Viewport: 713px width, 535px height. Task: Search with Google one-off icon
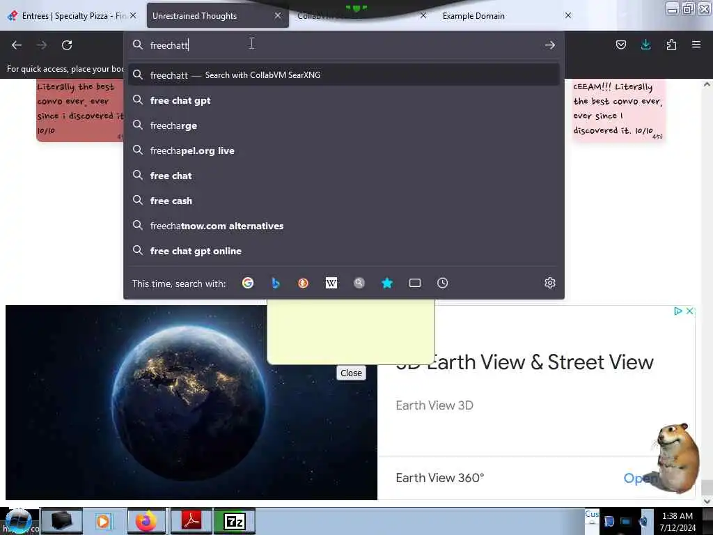(x=248, y=283)
